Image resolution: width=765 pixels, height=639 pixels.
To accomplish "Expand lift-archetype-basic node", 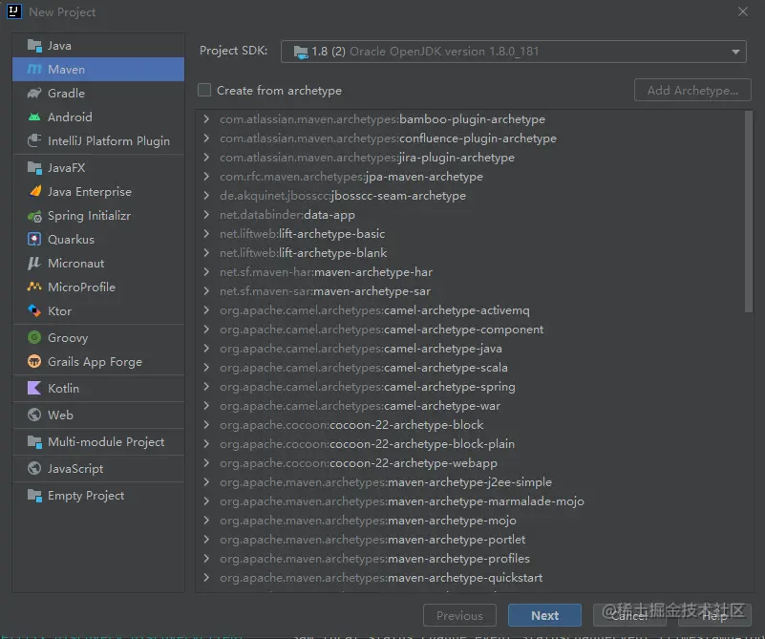I will pos(206,234).
